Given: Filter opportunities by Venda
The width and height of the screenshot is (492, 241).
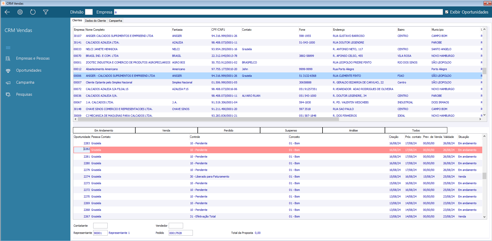Looking at the screenshot, I should (166, 130).
